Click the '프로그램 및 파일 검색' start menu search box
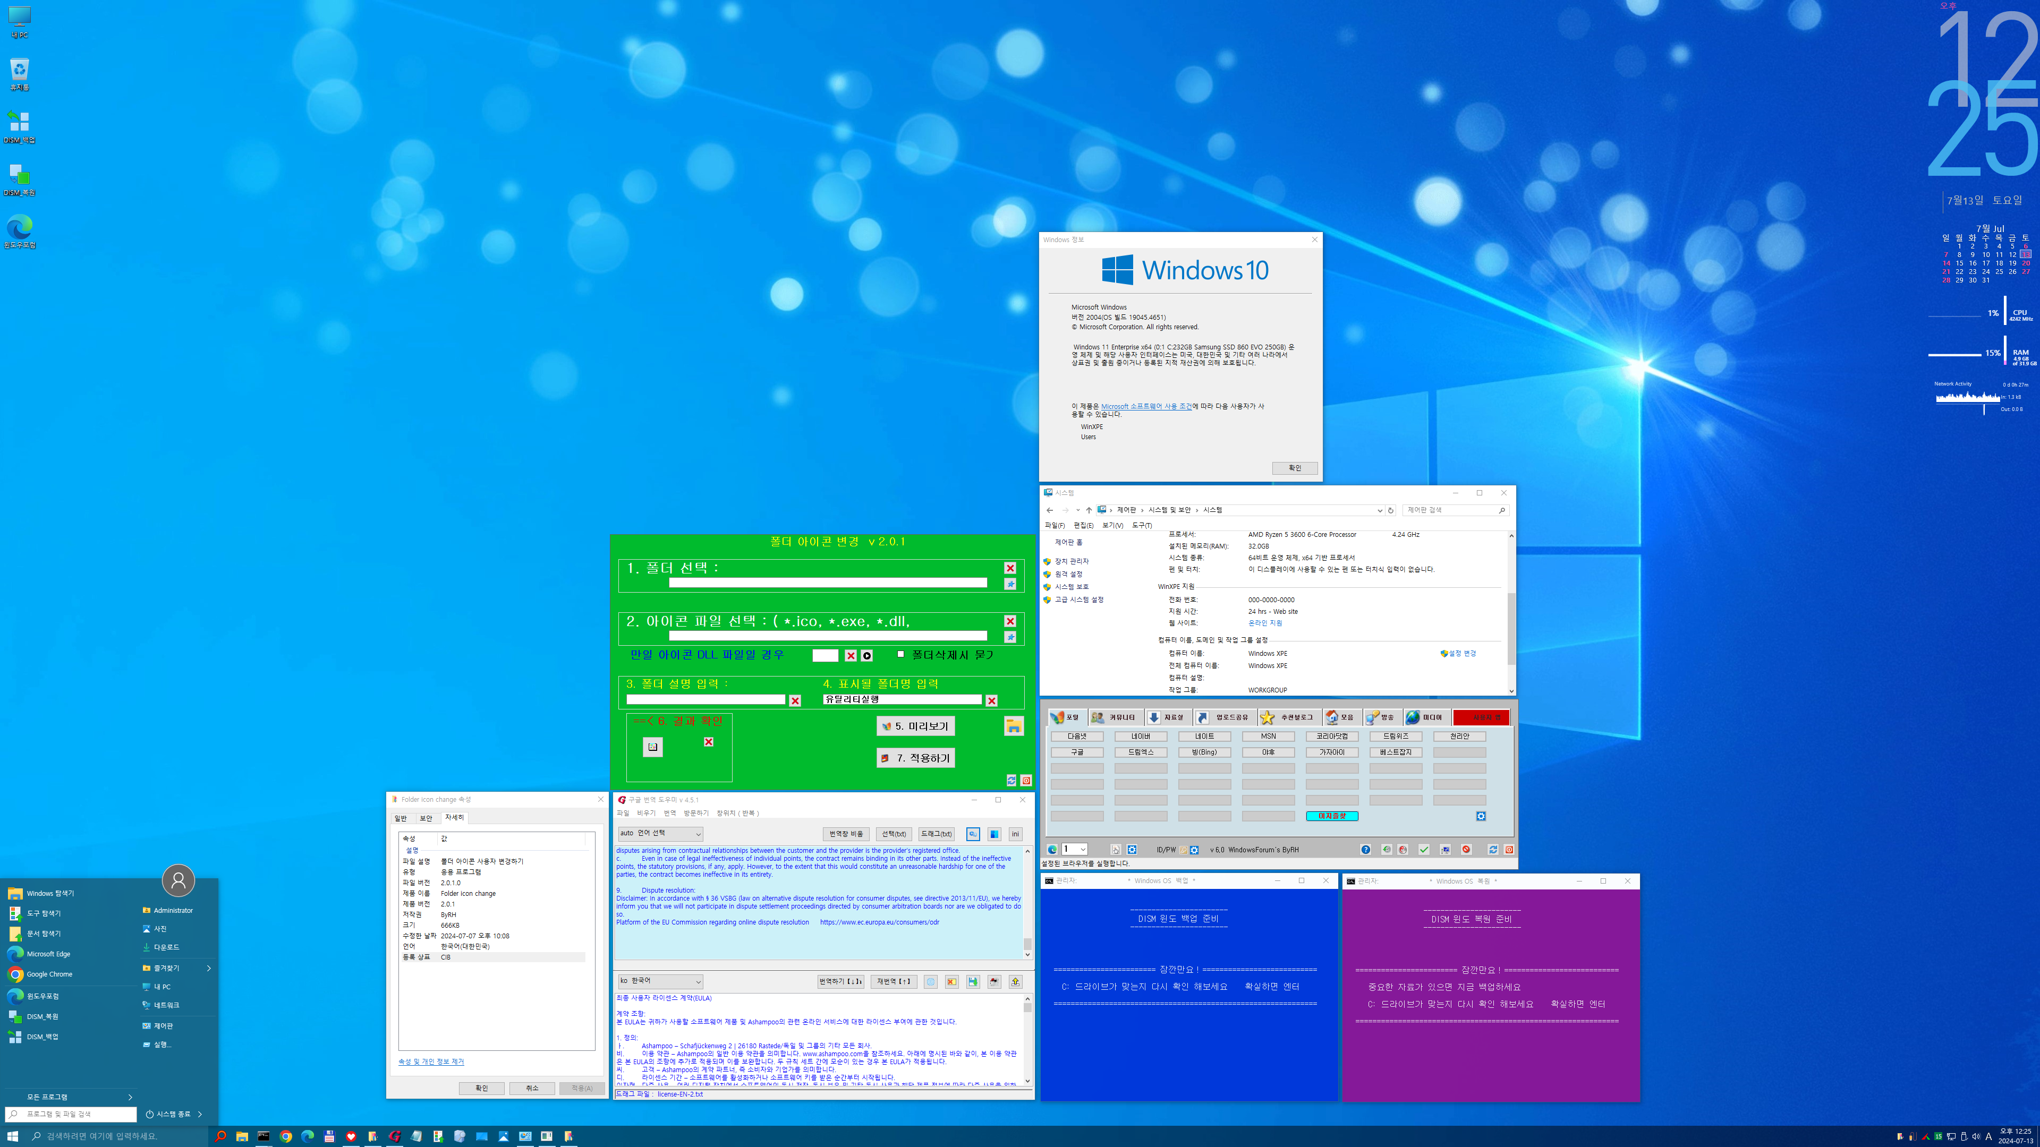The width and height of the screenshot is (2040, 1147). [x=71, y=1115]
